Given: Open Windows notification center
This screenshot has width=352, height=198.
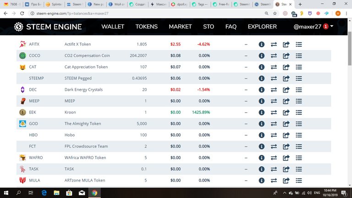Looking at the screenshot, I should [x=344, y=193].
